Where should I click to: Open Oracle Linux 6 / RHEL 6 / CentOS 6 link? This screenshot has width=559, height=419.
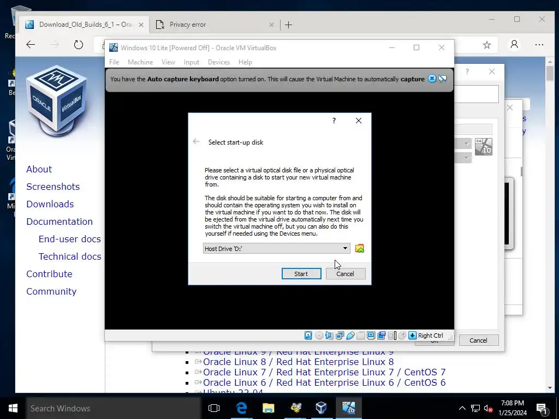[324, 382]
